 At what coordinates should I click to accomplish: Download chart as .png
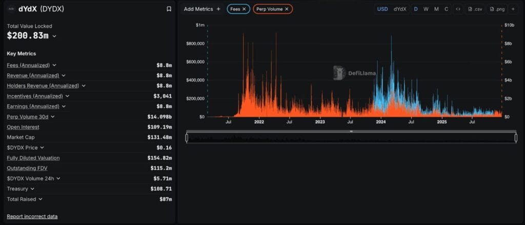coord(497,9)
